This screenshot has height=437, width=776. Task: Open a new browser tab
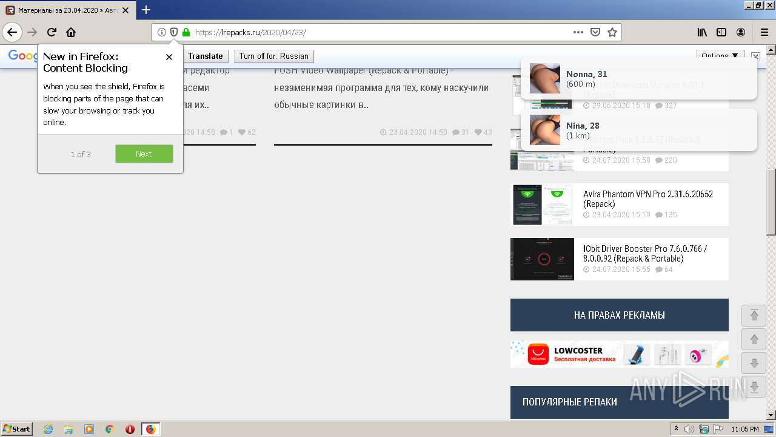point(146,10)
